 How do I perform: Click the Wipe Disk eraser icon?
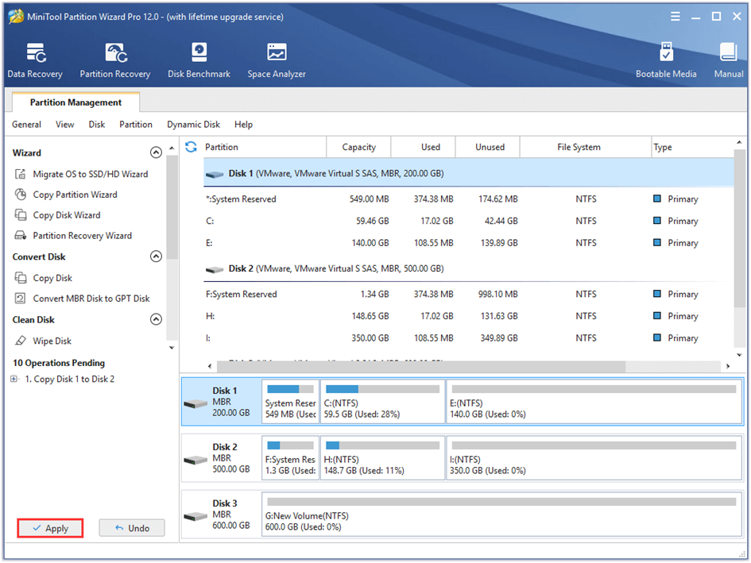click(x=20, y=341)
